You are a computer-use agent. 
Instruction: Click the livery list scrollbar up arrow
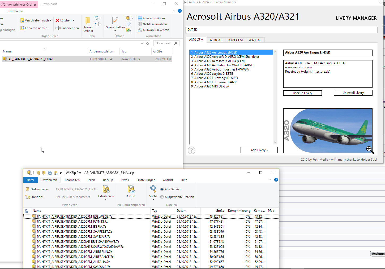(x=275, y=52)
